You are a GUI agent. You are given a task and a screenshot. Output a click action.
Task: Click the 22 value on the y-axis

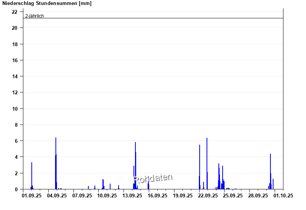tap(15, 12)
